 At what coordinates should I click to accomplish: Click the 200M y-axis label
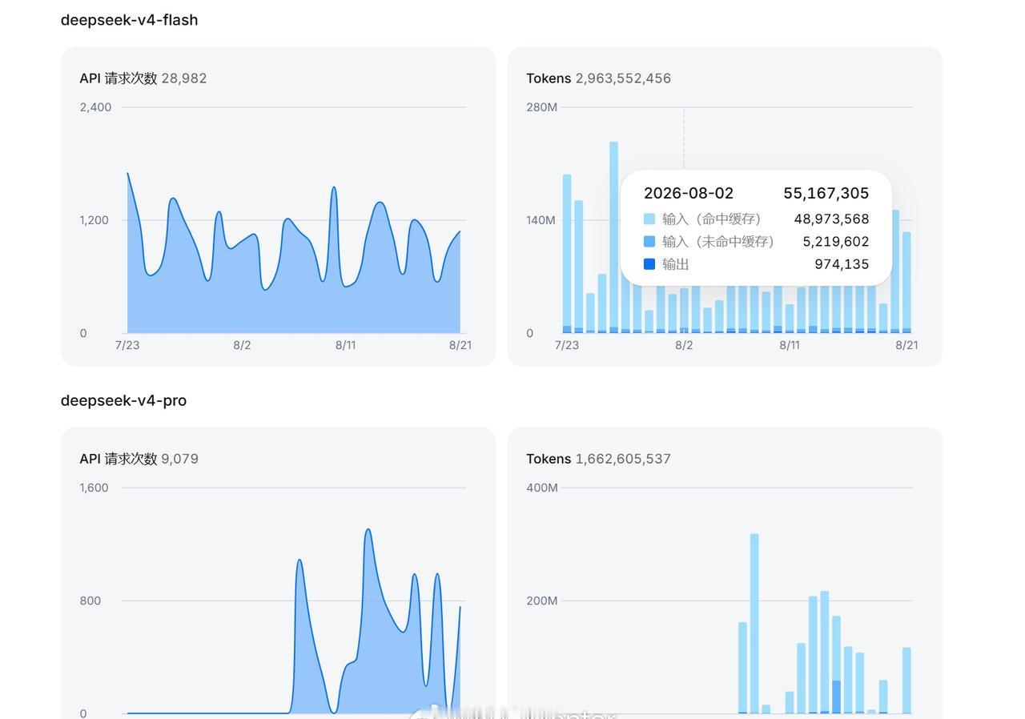tap(542, 601)
